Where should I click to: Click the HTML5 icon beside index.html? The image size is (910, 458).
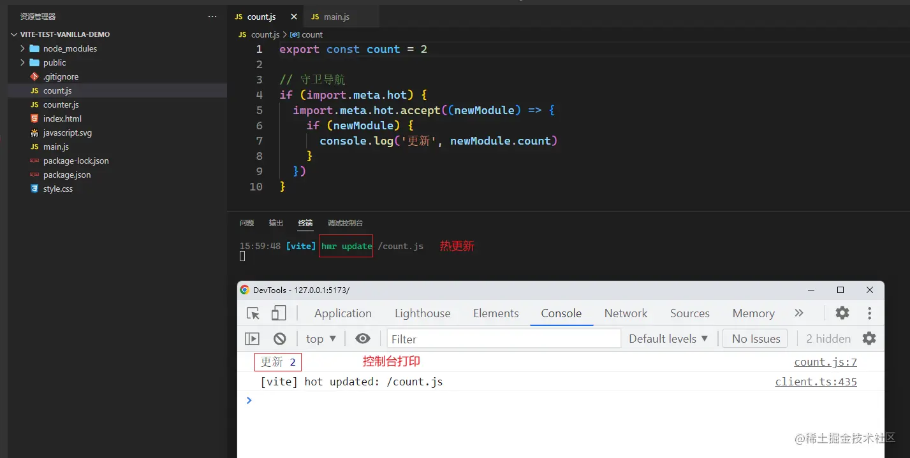pyautogui.click(x=34, y=118)
